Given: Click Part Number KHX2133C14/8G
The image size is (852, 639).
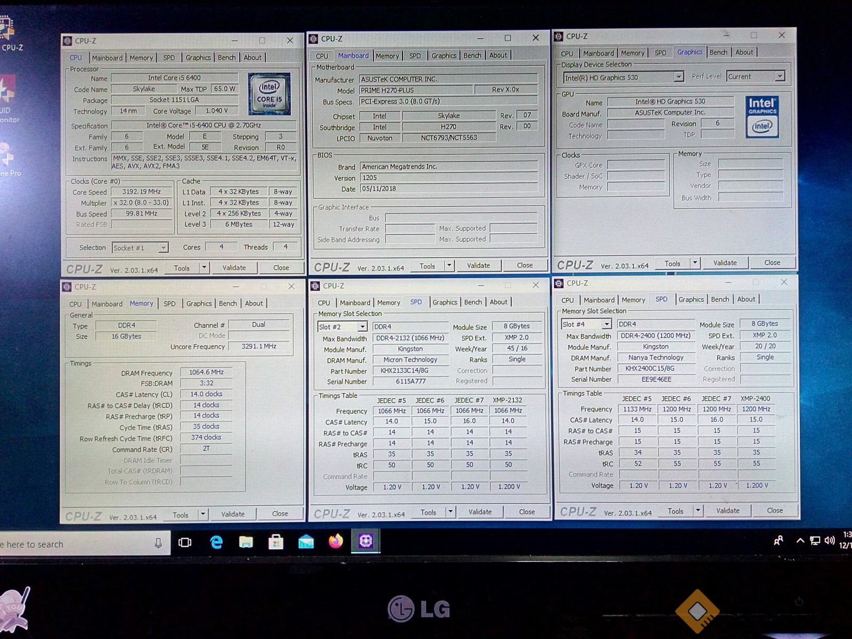Looking at the screenshot, I should (410, 371).
